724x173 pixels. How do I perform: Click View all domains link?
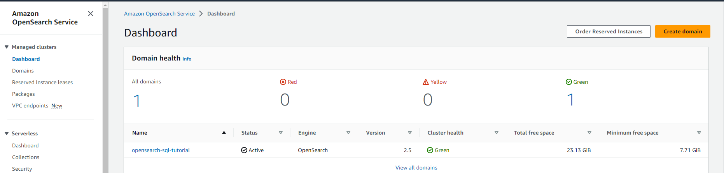coord(416,168)
